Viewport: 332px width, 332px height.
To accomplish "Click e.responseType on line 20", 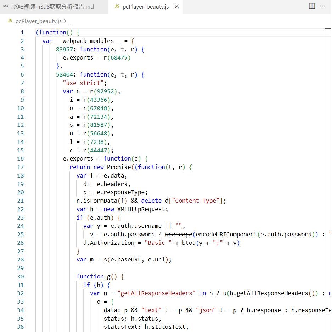I will (x=121, y=192).
